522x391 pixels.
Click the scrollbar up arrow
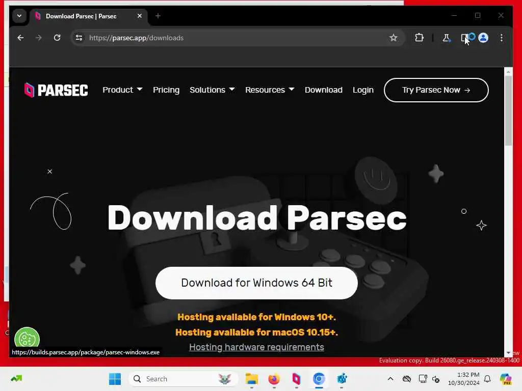pyautogui.click(x=508, y=71)
